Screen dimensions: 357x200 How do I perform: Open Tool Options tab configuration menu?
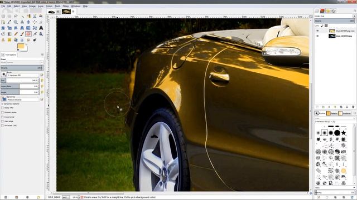[42, 54]
